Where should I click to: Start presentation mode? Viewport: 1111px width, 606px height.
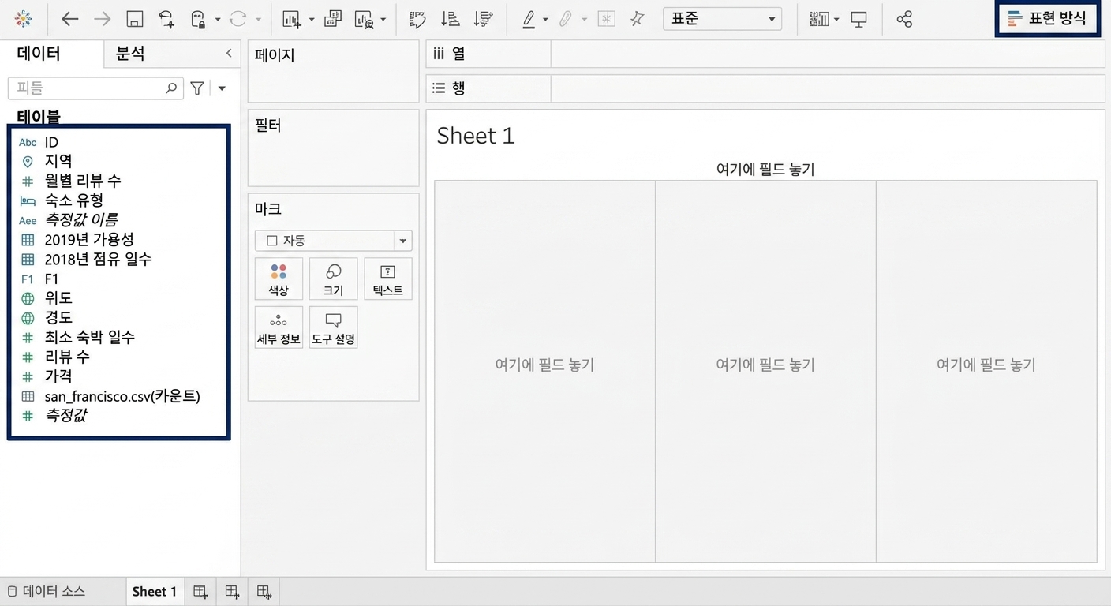click(x=859, y=19)
